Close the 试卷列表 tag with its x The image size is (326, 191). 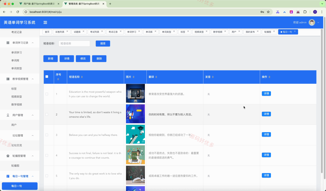67,32
